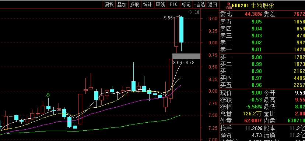Open the 复权 adjustment menu
The image size is (305, 141).
(109, 4)
